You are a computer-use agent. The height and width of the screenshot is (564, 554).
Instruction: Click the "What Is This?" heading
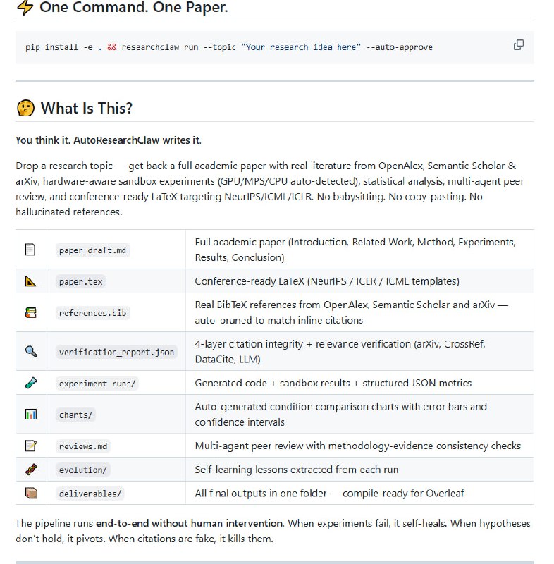pyautogui.click(x=86, y=108)
